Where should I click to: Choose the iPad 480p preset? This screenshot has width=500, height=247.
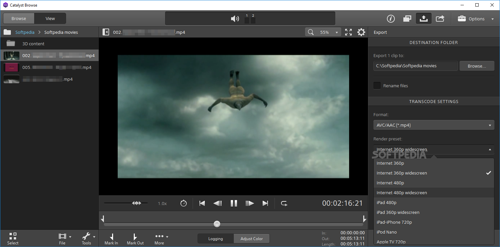(434, 202)
